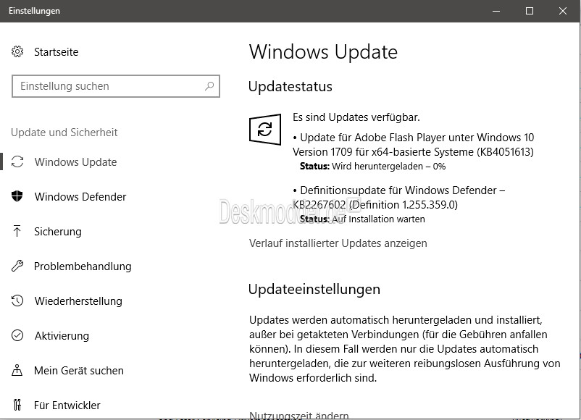Click the Windows Update page title
The height and width of the screenshot is (420, 581).
[323, 52]
